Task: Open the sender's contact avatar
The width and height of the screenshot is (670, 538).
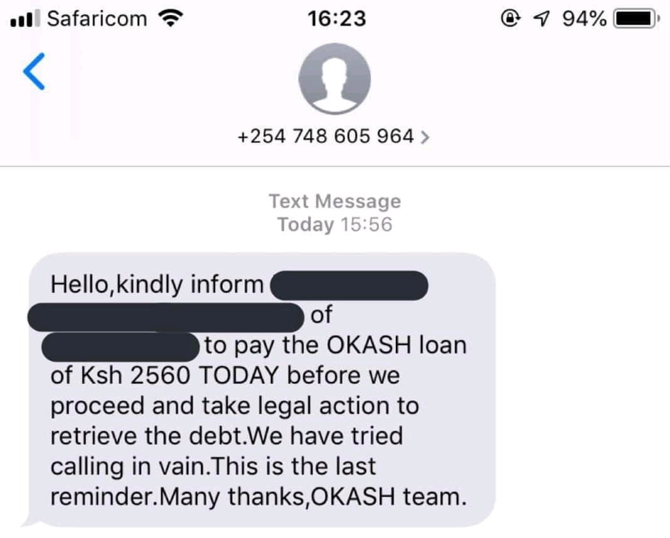Action: [334, 78]
